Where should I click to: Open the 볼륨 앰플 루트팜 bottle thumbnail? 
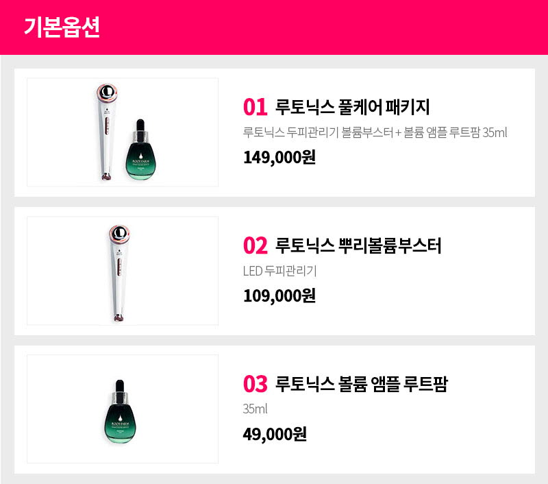(123, 409)
